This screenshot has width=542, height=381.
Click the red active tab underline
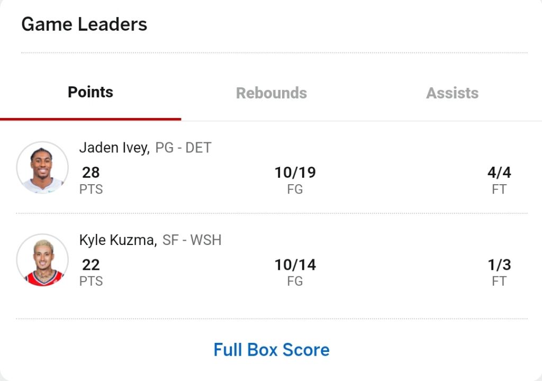tap(91, 119)
